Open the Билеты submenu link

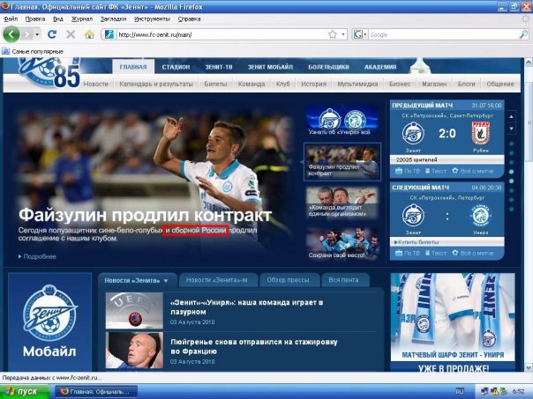click(x=214, y=84)
